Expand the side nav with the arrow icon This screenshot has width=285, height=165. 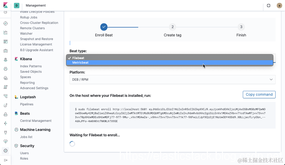5,160
